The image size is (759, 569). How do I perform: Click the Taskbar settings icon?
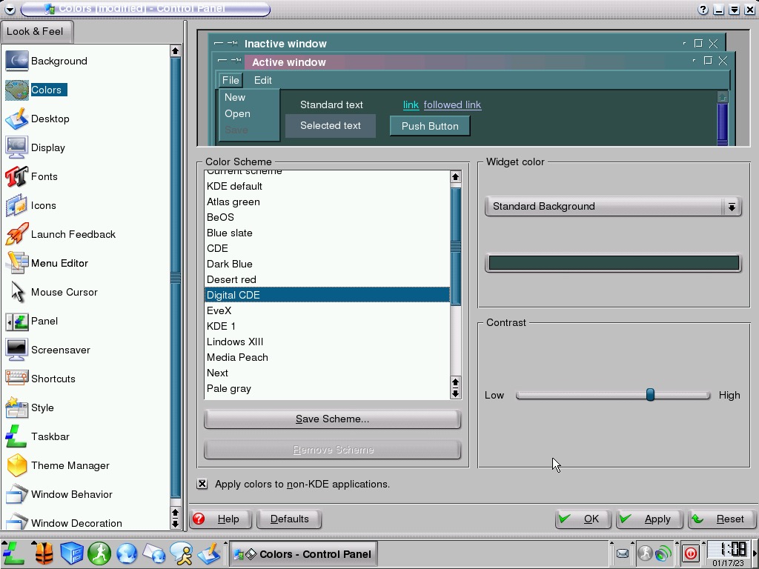(16, 436)
